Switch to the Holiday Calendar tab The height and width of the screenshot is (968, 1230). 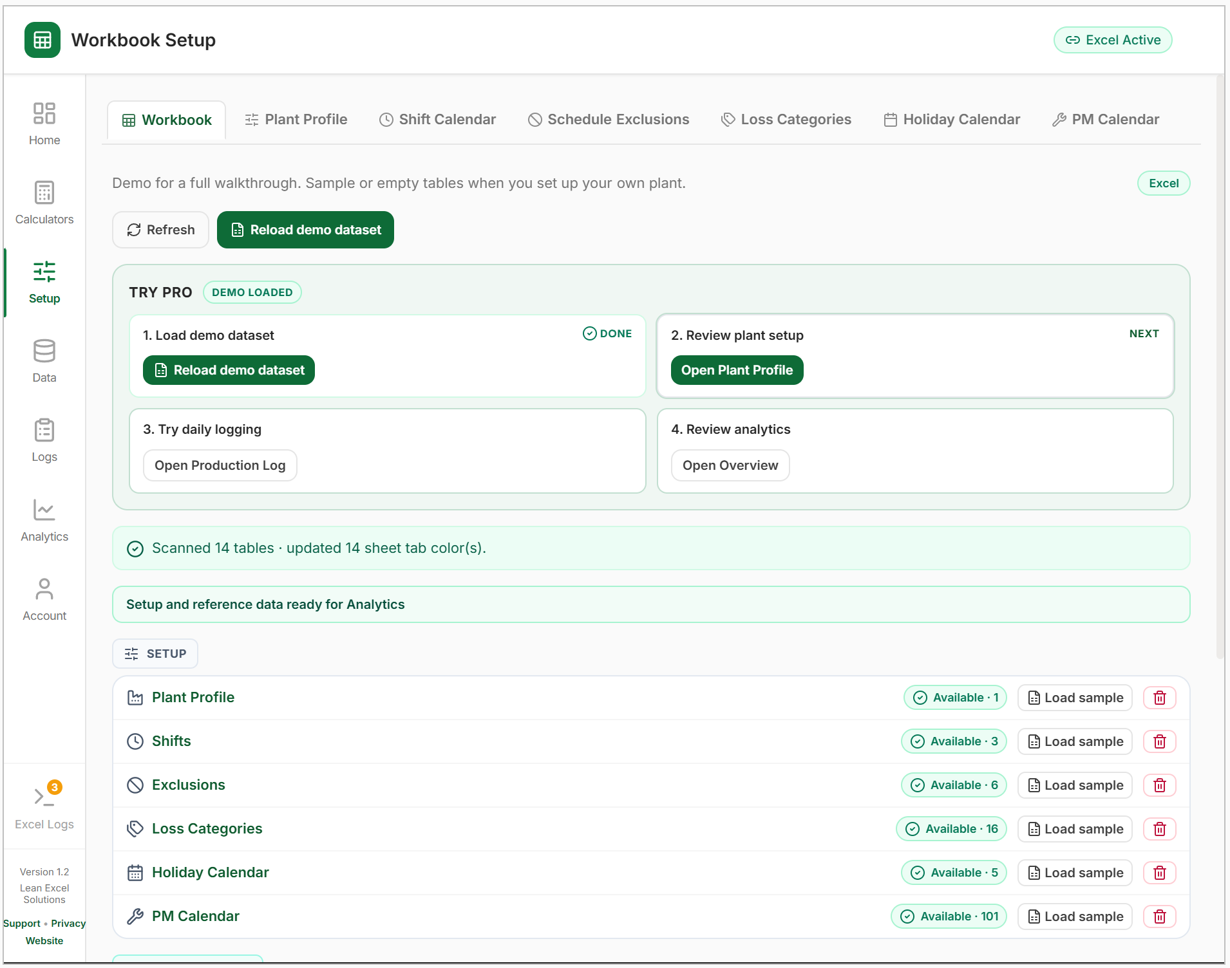952,120
